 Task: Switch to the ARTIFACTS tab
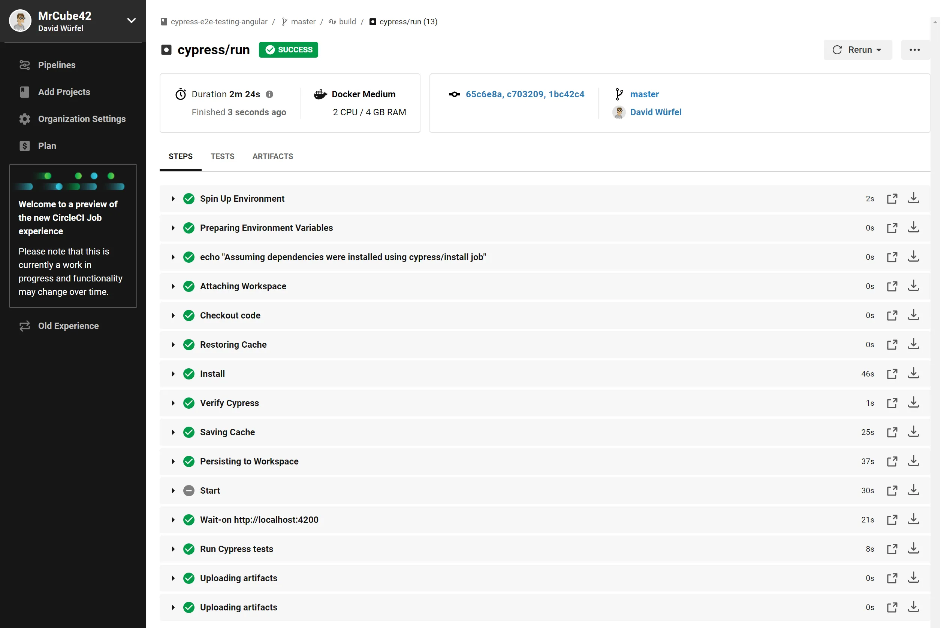[x=273, y=156]
